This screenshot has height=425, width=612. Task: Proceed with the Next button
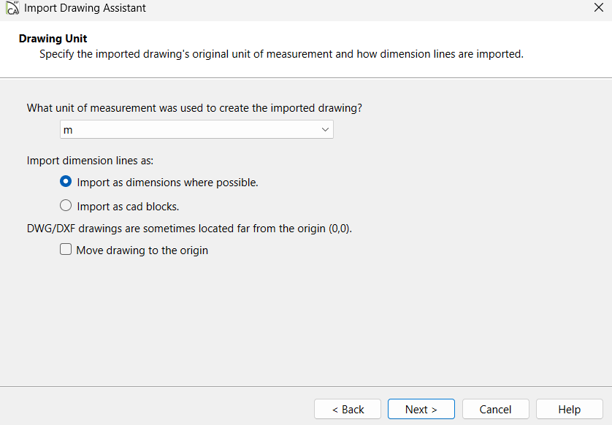421,409
